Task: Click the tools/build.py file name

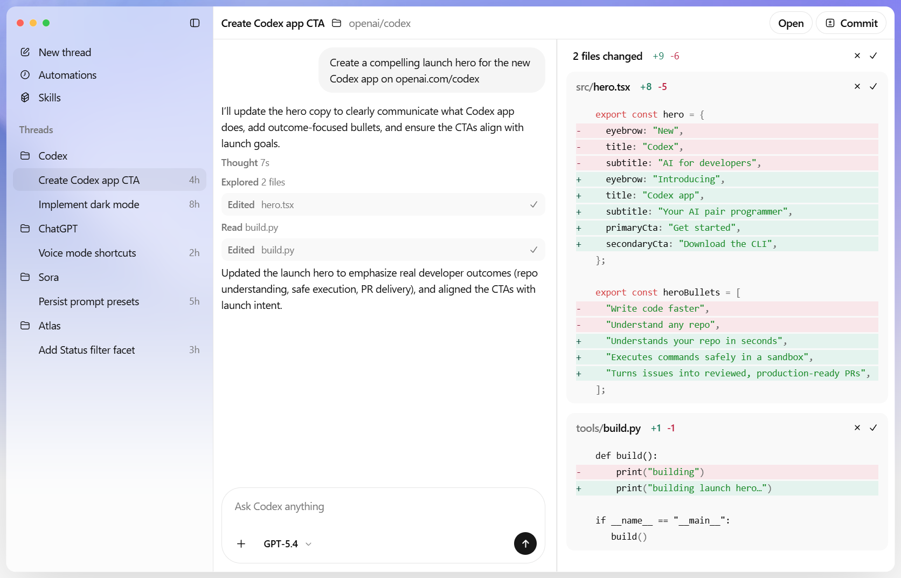Action: pos(608,428)
